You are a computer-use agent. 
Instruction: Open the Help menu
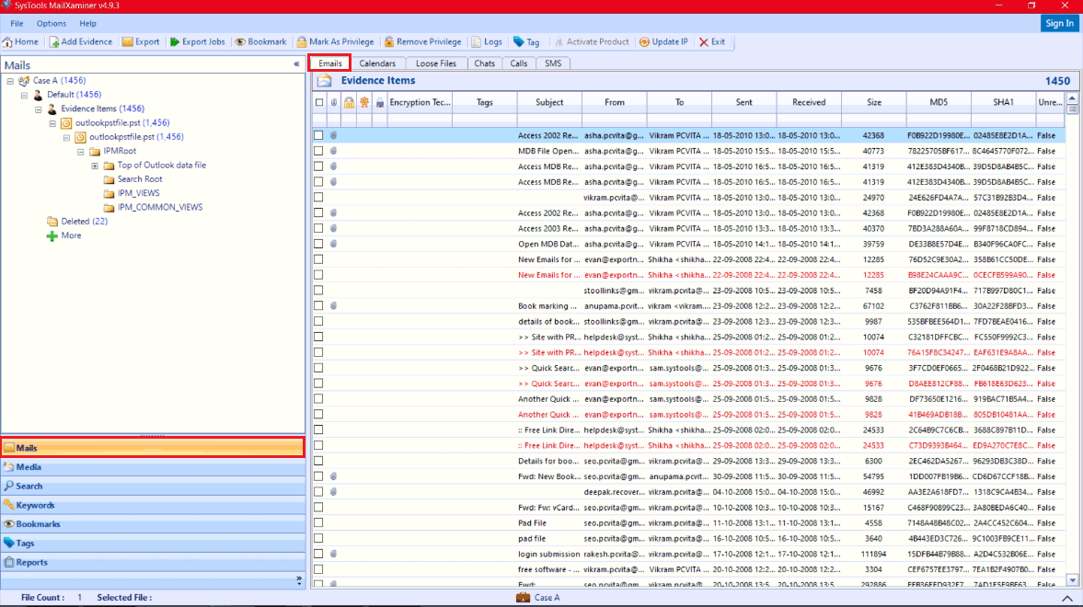(87, 24)
